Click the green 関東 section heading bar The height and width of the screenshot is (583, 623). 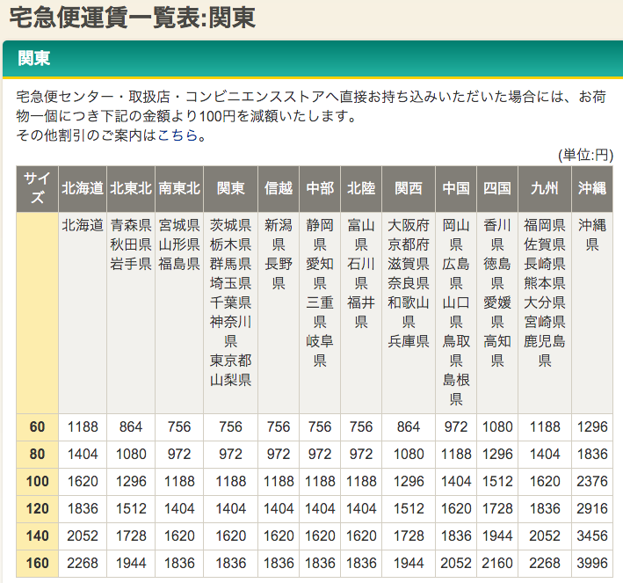[x=313, y=58]
